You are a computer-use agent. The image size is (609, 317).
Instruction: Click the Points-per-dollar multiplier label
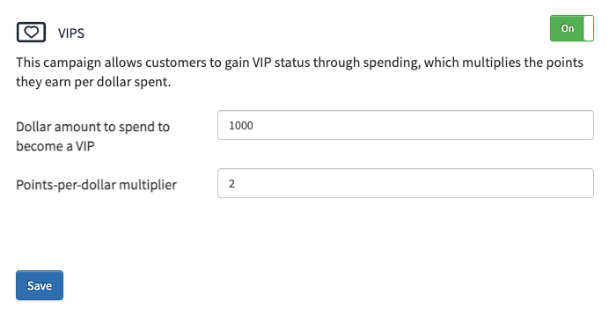point(96,185)
